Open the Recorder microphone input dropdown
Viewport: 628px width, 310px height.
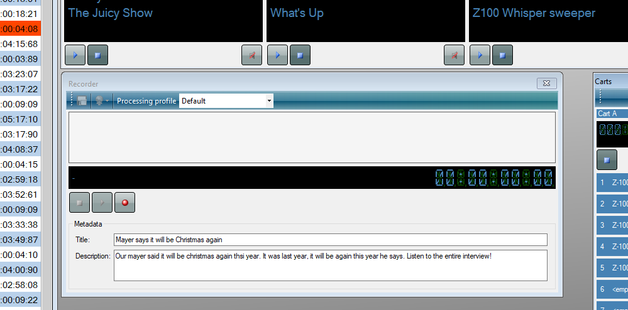(102, 101)
